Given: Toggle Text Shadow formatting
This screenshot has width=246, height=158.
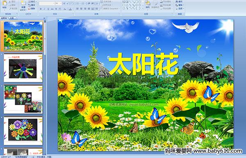Looking at the screenshot, I should 56,9.
